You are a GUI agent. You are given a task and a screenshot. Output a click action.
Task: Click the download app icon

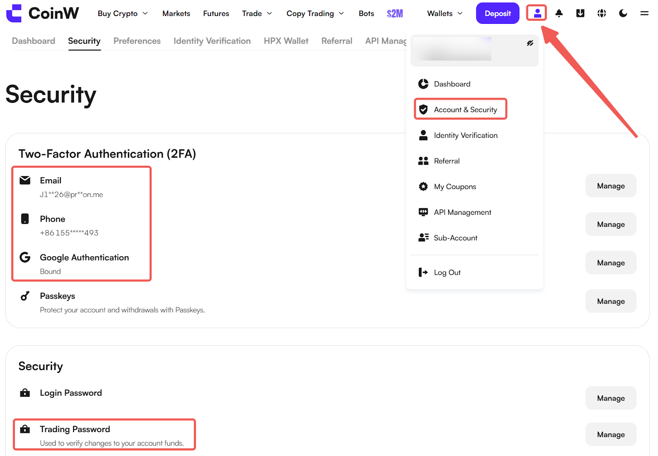(x=580, y=13)
